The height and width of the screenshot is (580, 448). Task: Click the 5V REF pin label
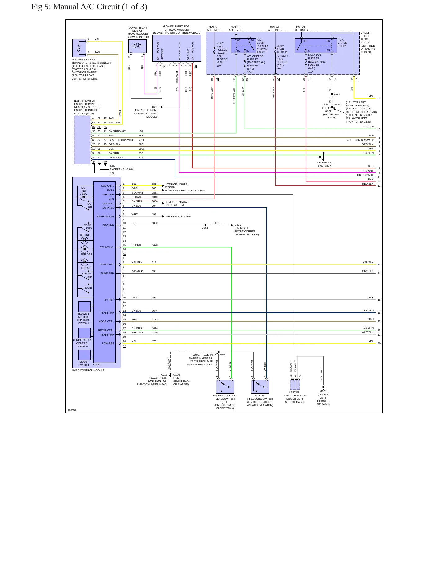(109, 300)
